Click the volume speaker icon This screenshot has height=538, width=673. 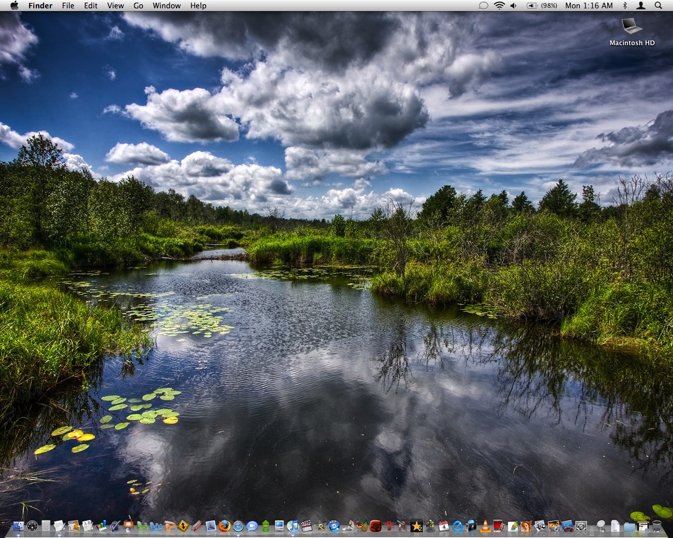pos(514,6)
